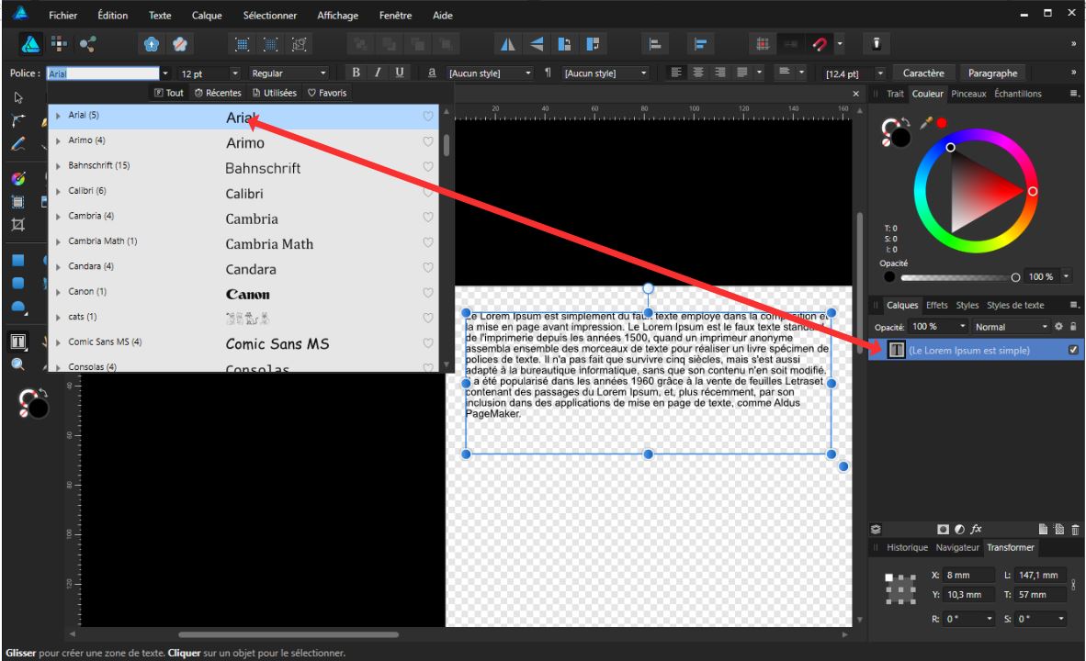Click the flip vertical toolbar icon
This screenshot has width=1086, height=661.
[x=537, y=44]
